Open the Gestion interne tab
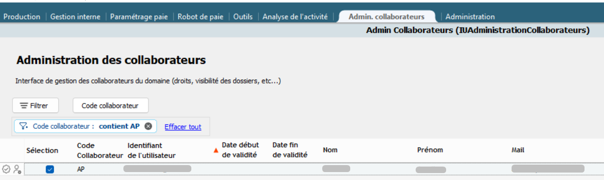Screen dimensions: 604x180 pos(75,17)
